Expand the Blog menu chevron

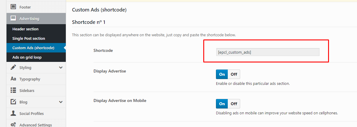61,102
